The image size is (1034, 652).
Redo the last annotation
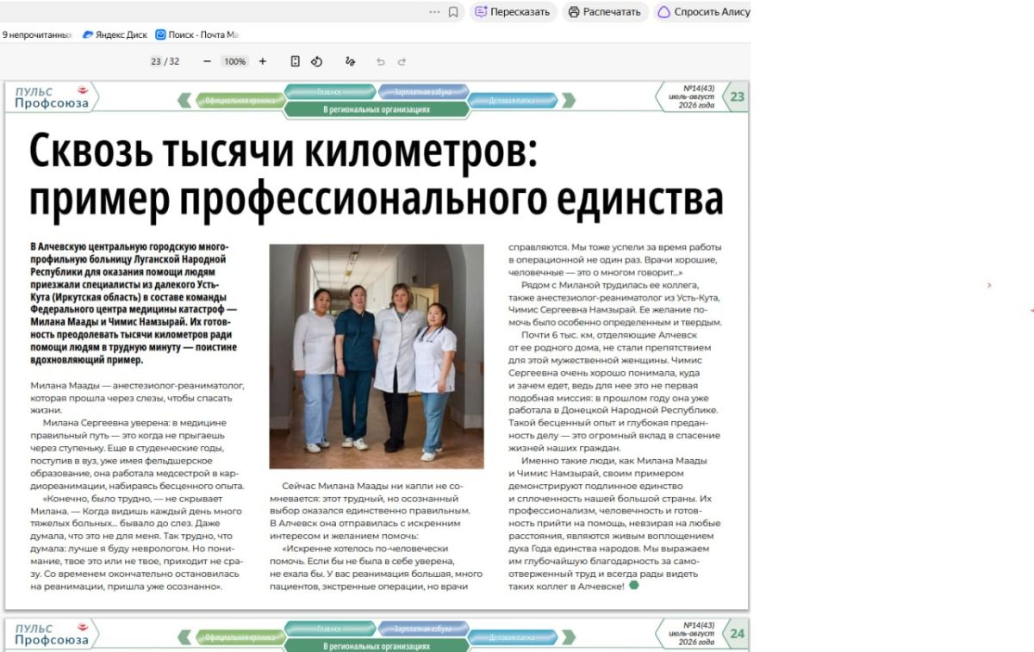[x=402, y=62]
